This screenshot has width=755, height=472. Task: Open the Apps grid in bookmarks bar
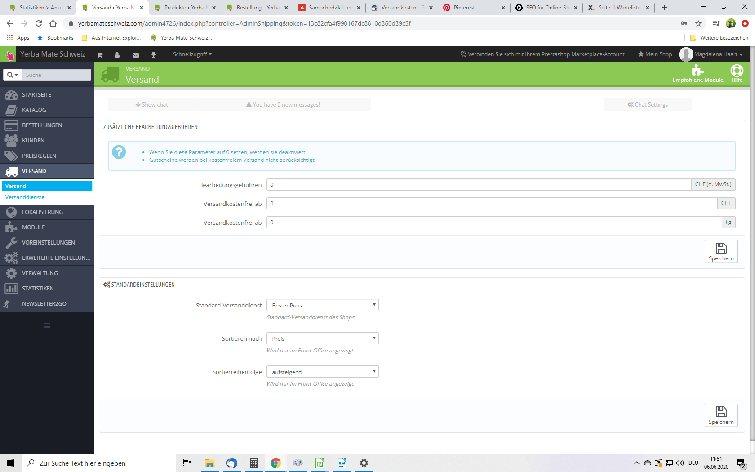pyautogui.click(x=18, y=38)
